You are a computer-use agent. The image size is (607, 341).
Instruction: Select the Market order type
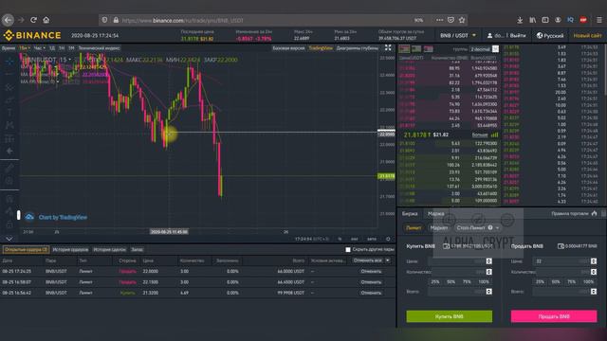click(439, 227)
